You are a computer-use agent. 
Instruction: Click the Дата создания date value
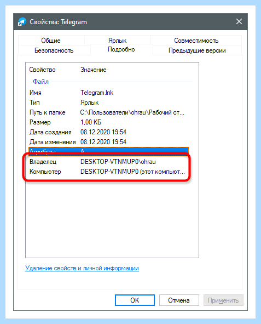coord(103,132)
